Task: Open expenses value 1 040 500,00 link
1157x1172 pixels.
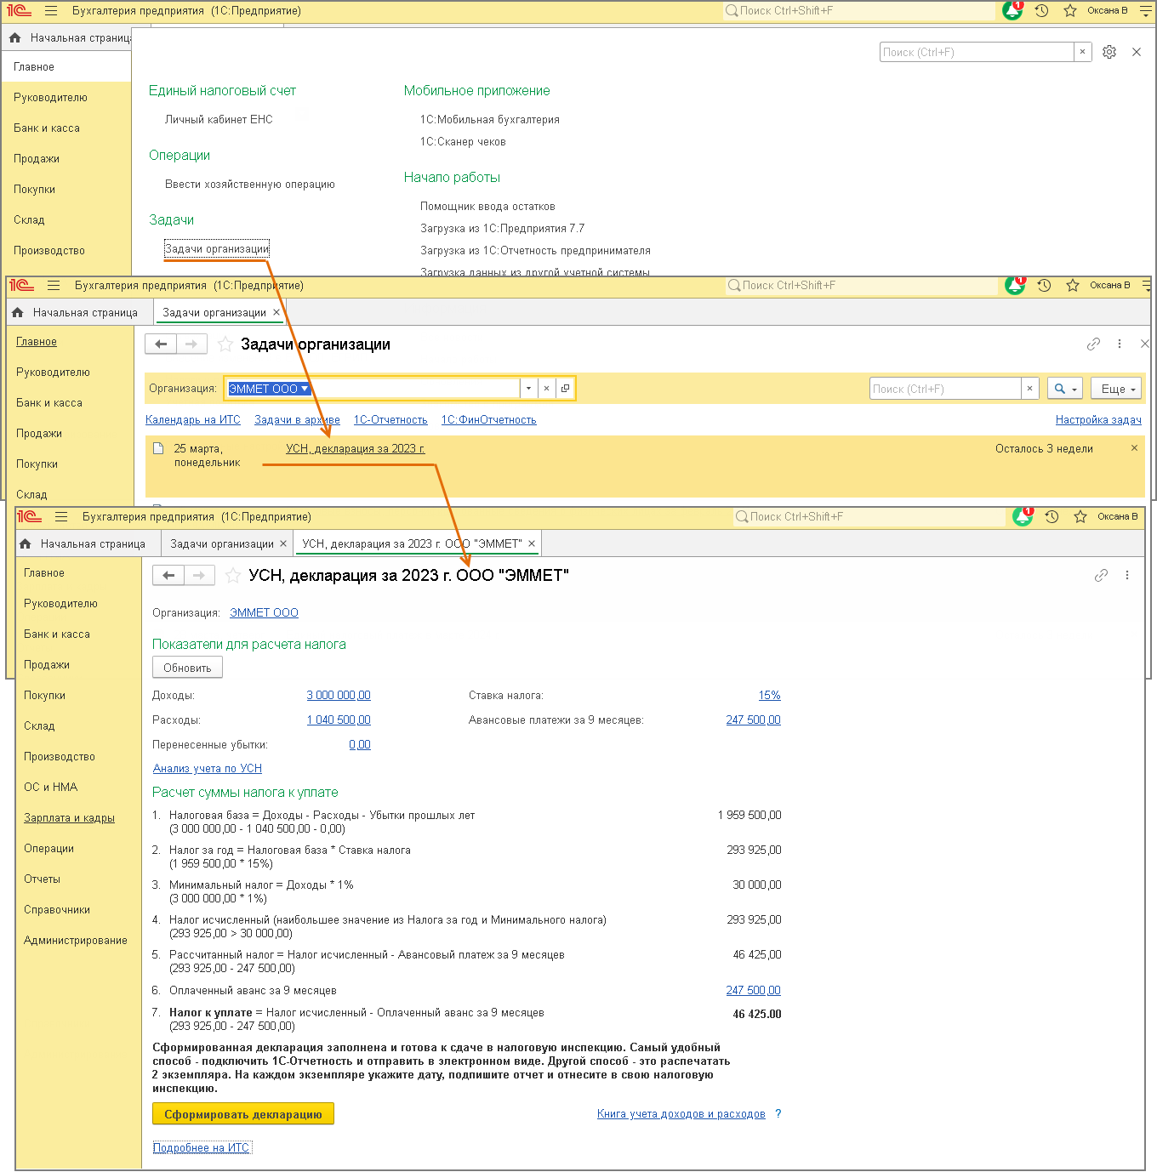Action: coord(339,720)
